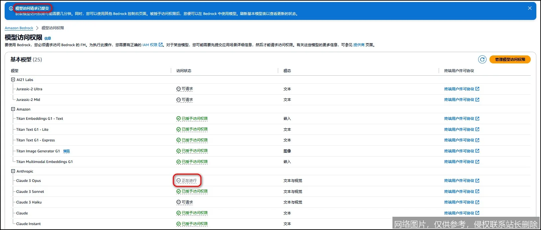Click 已授予访问权限 status for Claude row
The image size is (541, 230).
coord(195,213)
